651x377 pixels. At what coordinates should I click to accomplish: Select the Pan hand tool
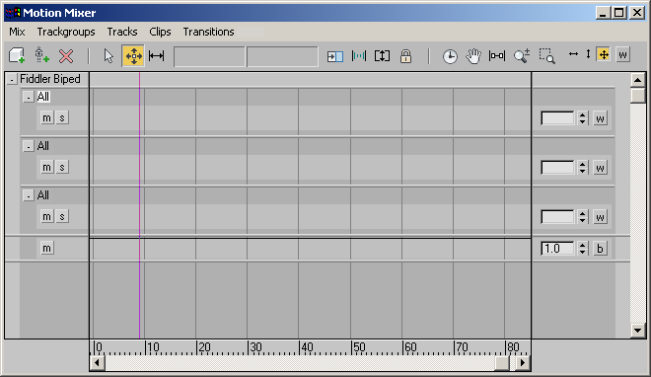473,55
